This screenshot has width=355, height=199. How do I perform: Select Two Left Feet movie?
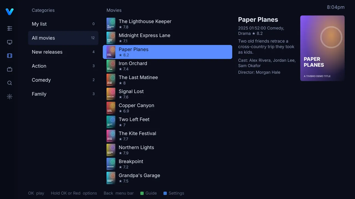tap(168, 122)
